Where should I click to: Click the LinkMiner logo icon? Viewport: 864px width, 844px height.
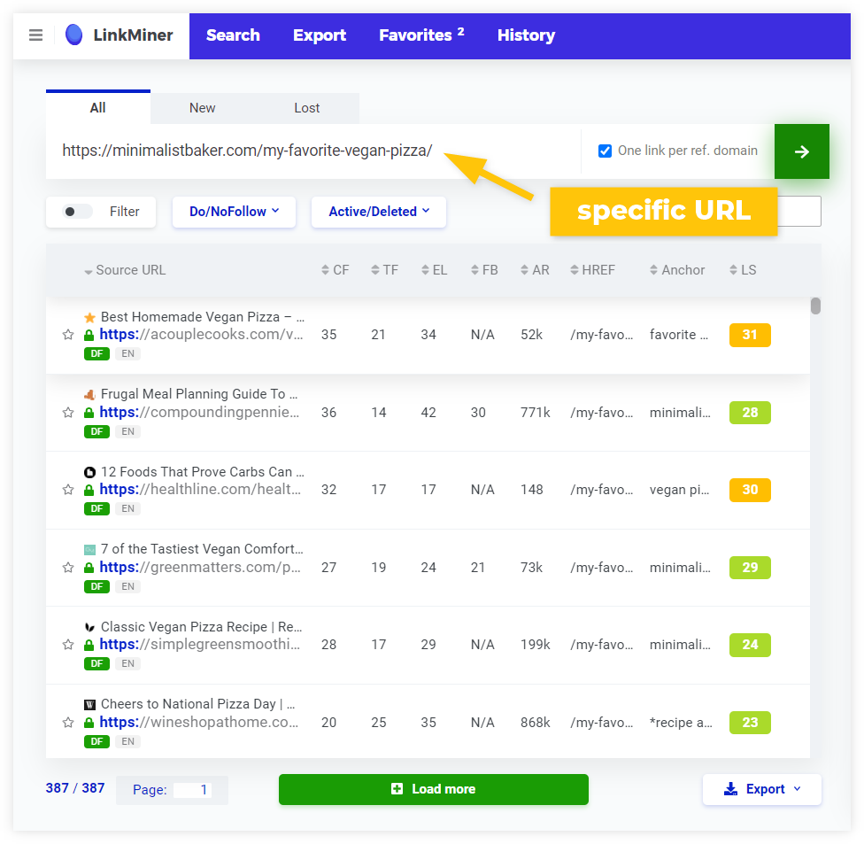click(x=73, y=35)
